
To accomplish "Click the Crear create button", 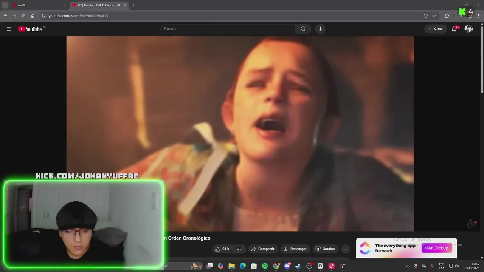I will pos(435,29).
